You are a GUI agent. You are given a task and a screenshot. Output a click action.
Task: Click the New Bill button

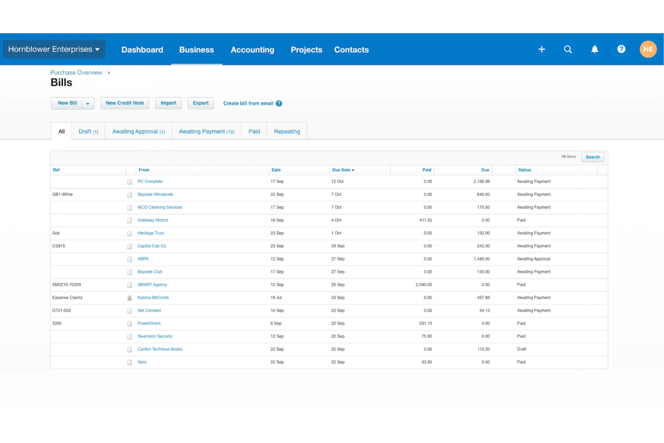[67, 103]
